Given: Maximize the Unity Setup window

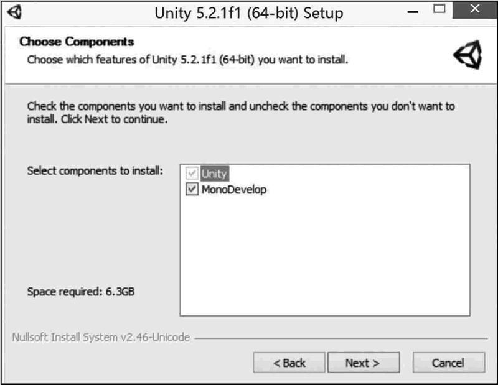Looking at the screenshot, I should point(441,11).
